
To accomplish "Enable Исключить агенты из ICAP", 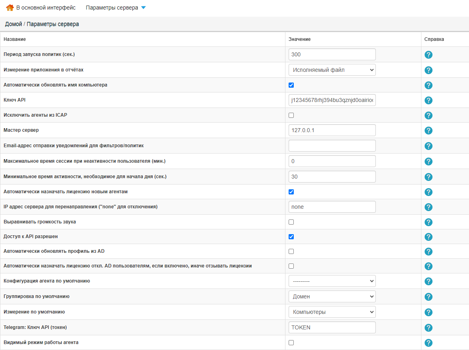I will 291,115.
